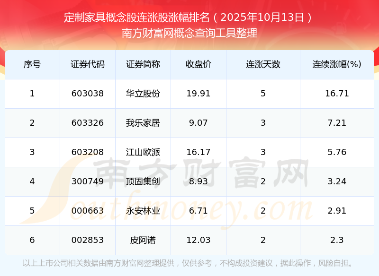Click the closing price 12.03
379x276 pixels.
point(199,240)
